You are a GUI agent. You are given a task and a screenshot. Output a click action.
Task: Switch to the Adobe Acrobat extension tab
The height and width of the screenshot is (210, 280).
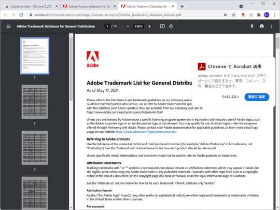(88, 6)
